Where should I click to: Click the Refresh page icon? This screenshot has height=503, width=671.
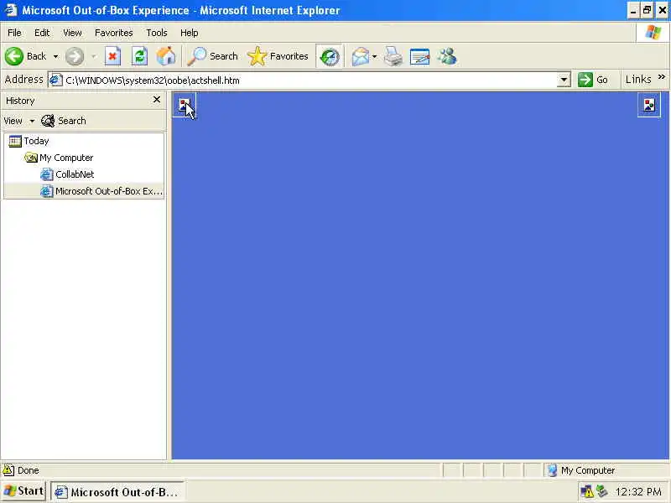(x=139, y=56)
